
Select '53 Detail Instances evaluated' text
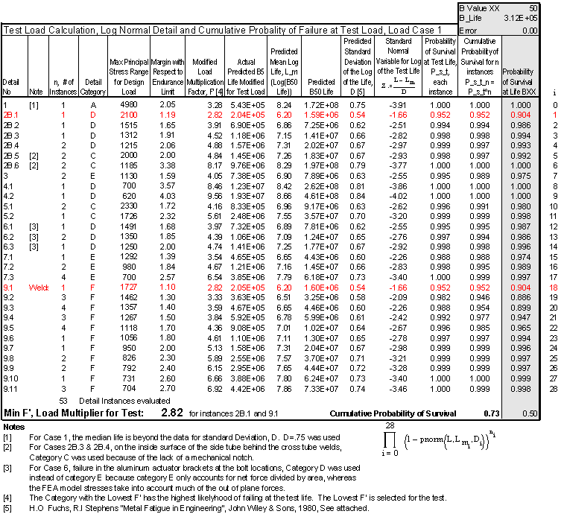(115, 401)
